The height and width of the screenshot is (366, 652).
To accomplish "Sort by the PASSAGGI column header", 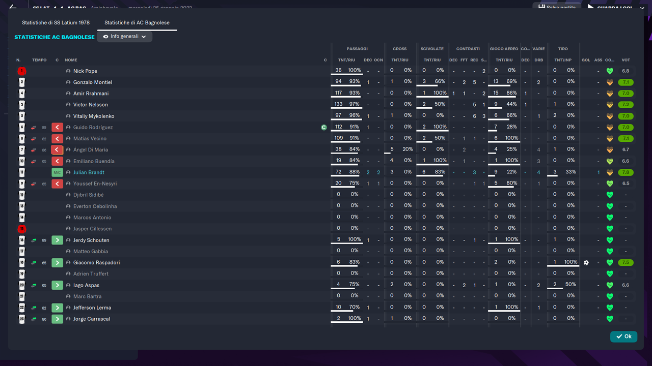I will click(x=357, y=49).
